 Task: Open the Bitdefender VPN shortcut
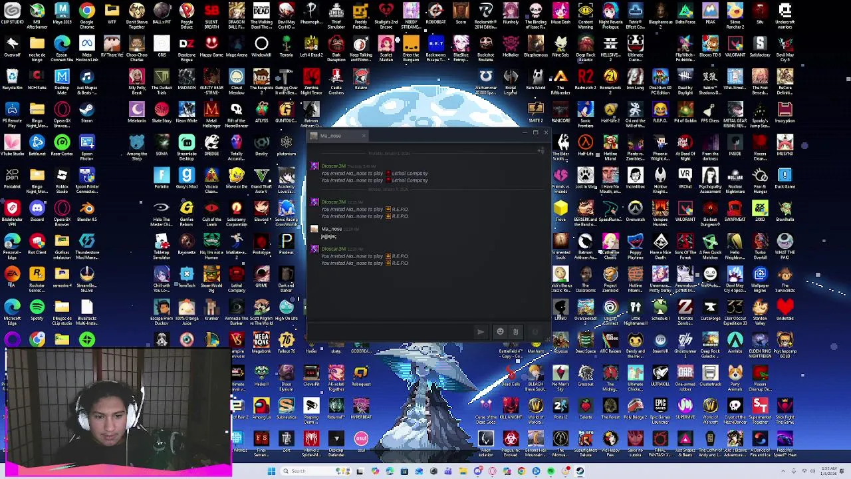coord(12,212)
